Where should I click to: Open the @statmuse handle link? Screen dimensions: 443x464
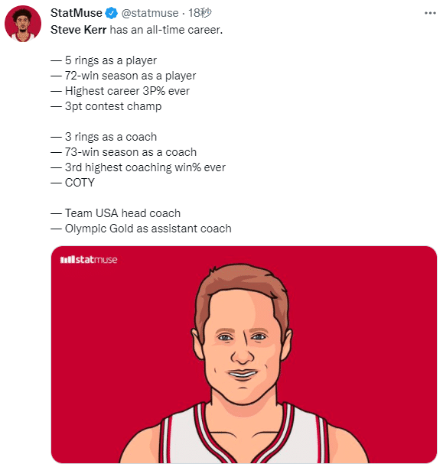[150, 13]
